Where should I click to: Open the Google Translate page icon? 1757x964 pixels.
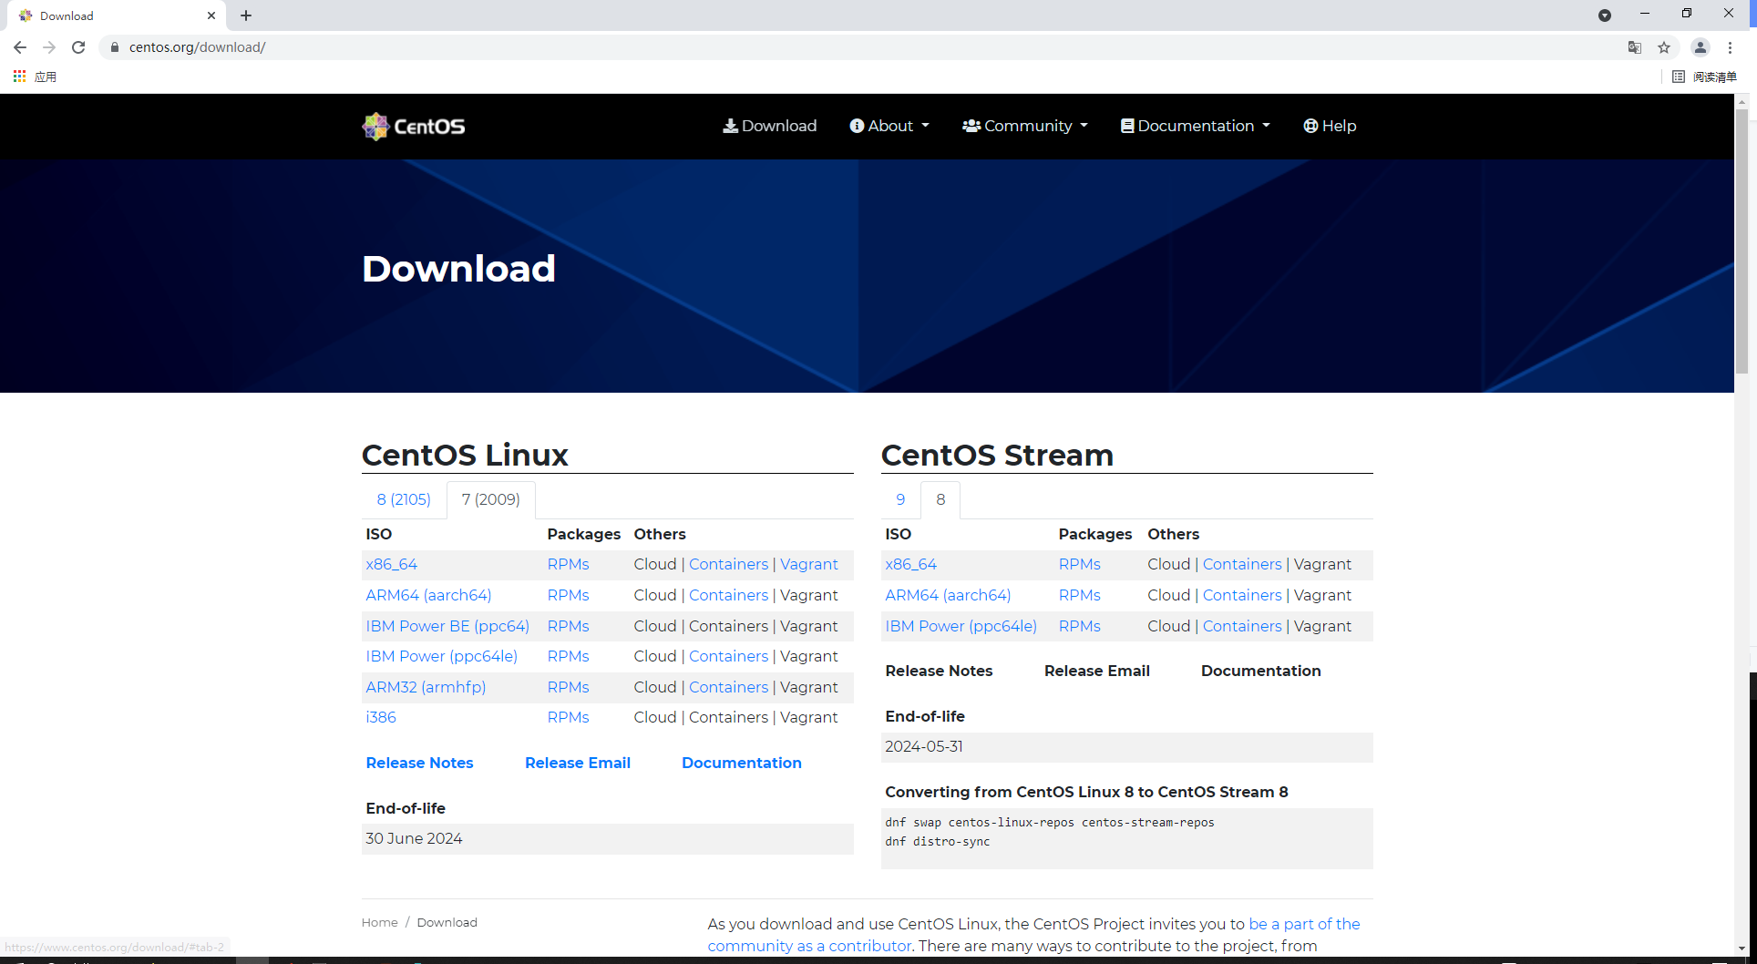(x=1635, y=47)
